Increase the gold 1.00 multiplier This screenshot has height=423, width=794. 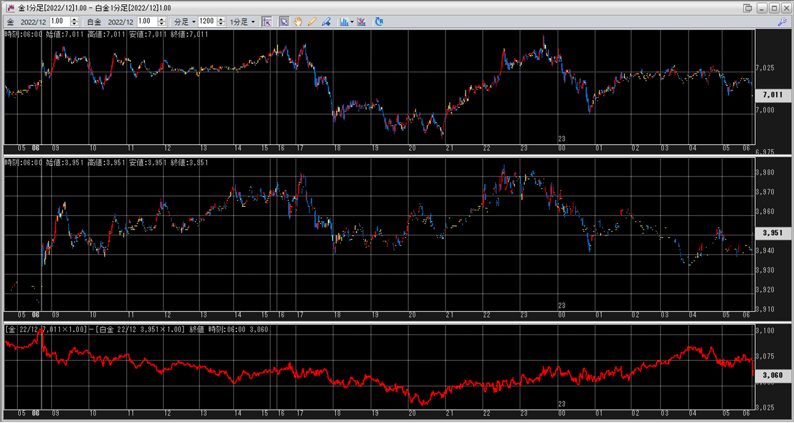point(74,20)
